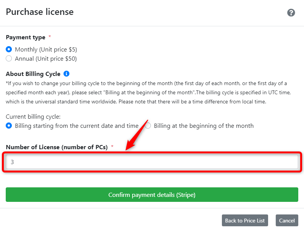Click the billing cycle UTC explanation paragraph
This screenshot has width=304, height=232.
point(148,93)
